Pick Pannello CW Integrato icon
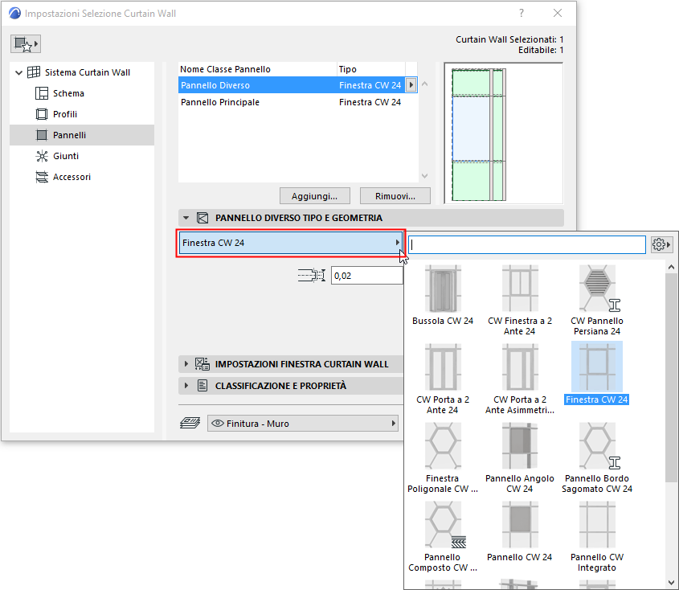 pos(597,525)
